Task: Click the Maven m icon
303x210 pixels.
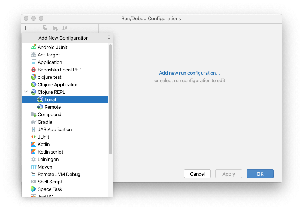Action: tap(34, 167)
